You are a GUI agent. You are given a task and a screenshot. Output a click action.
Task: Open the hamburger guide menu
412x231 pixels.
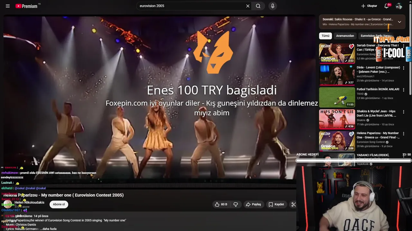(x=8, y=6)
